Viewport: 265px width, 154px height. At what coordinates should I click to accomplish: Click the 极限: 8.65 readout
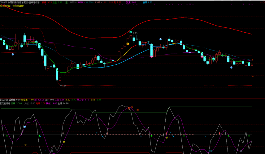click(x=148, y=2)
